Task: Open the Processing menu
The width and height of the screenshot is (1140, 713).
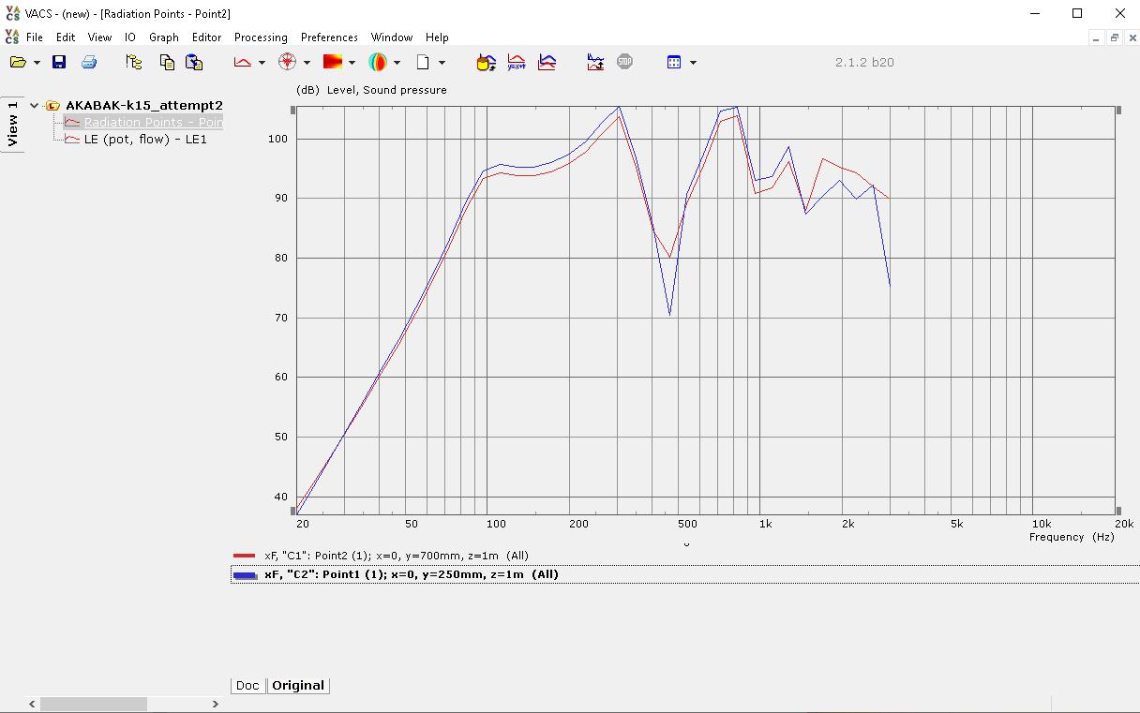Action: 261,37
